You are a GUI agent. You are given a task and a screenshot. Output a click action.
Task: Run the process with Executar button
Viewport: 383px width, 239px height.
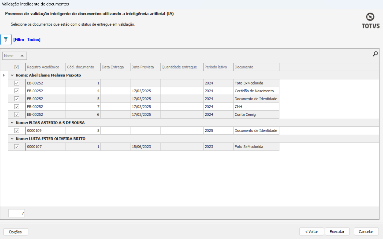tap(337, 232)
